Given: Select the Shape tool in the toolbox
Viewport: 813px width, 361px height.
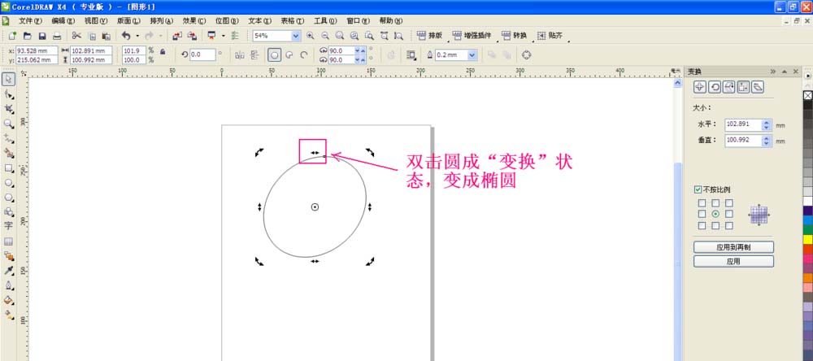Looking at the screenshot, I should (x=9, y=94).
